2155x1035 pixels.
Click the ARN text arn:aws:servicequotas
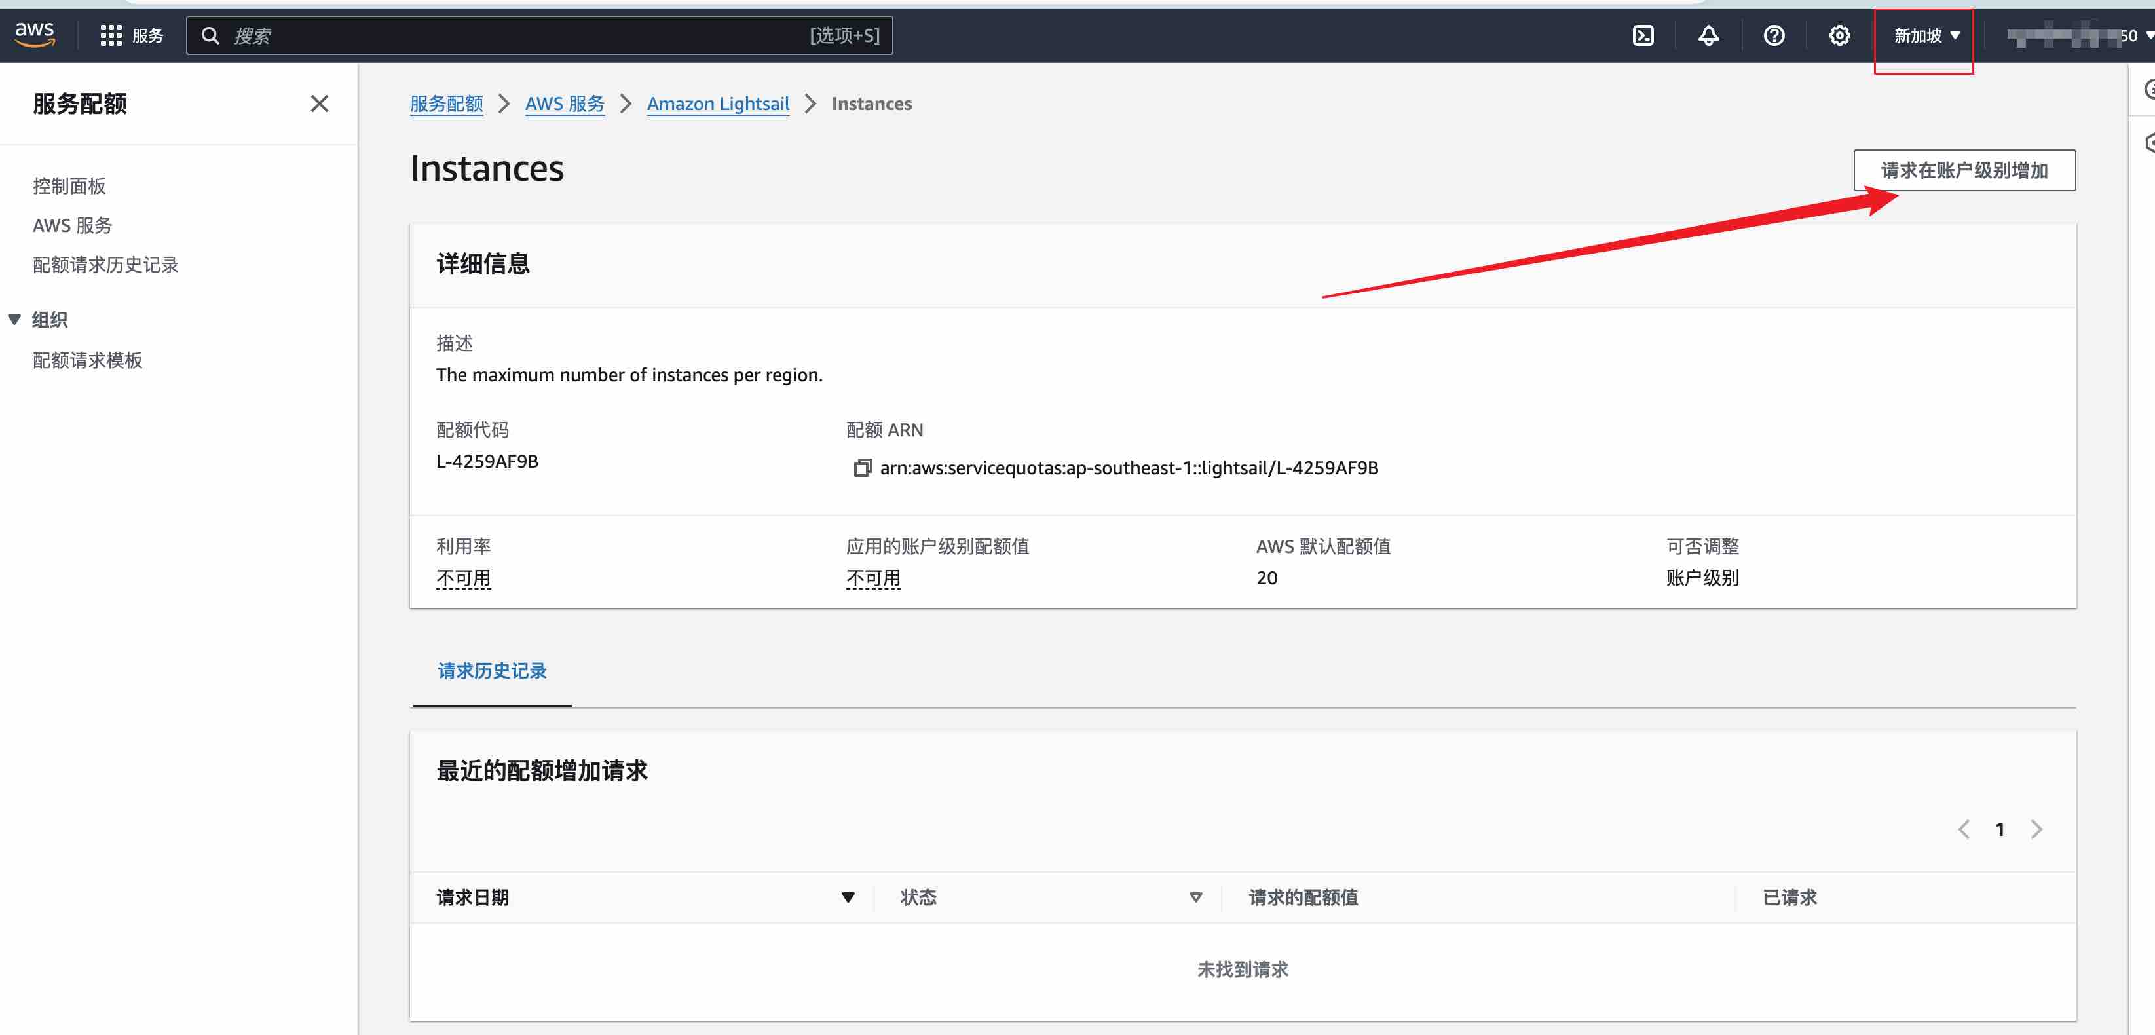point(1129,468)
